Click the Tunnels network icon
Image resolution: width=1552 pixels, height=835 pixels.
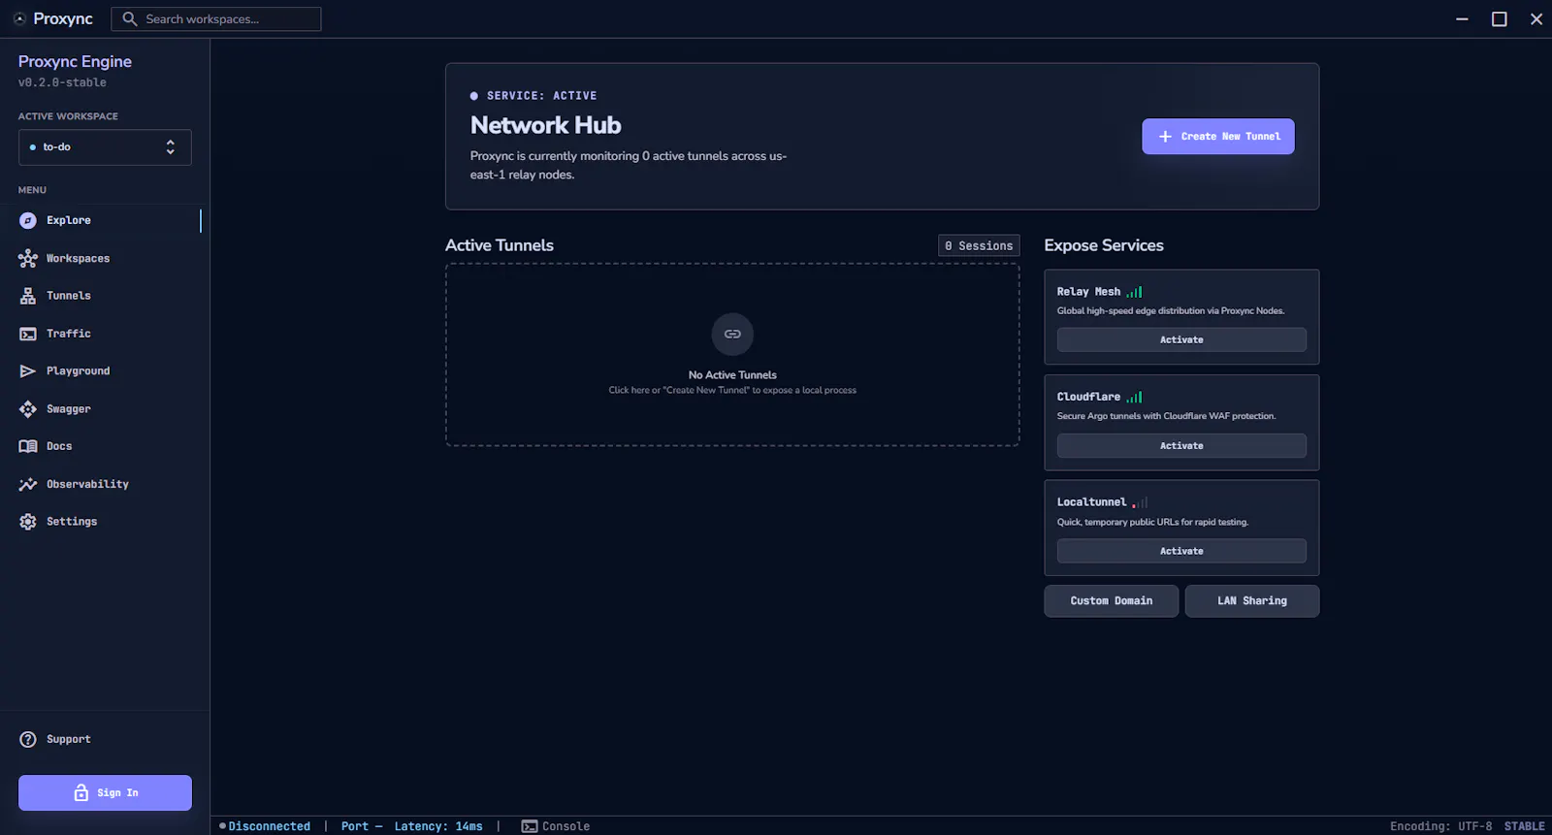pyautogui.click(x=28, y=296)
